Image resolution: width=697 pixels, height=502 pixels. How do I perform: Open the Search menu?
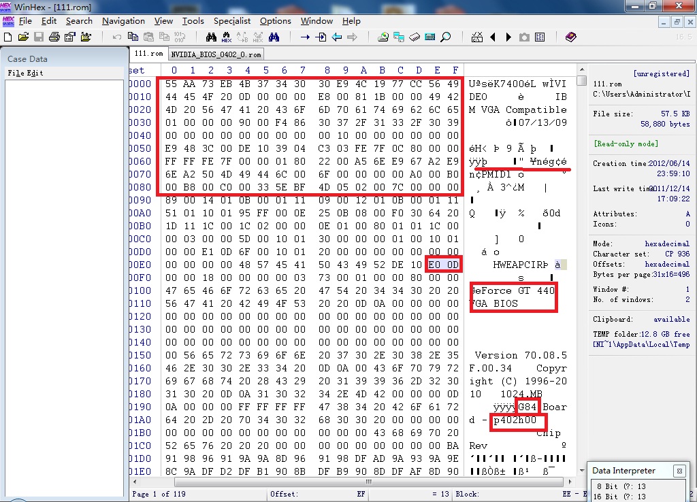(x=79, y=21)
